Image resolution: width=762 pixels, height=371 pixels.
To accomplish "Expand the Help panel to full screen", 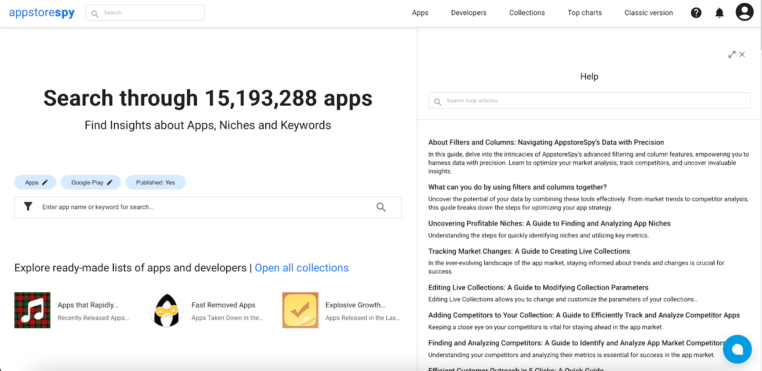I will pos(732,55).
